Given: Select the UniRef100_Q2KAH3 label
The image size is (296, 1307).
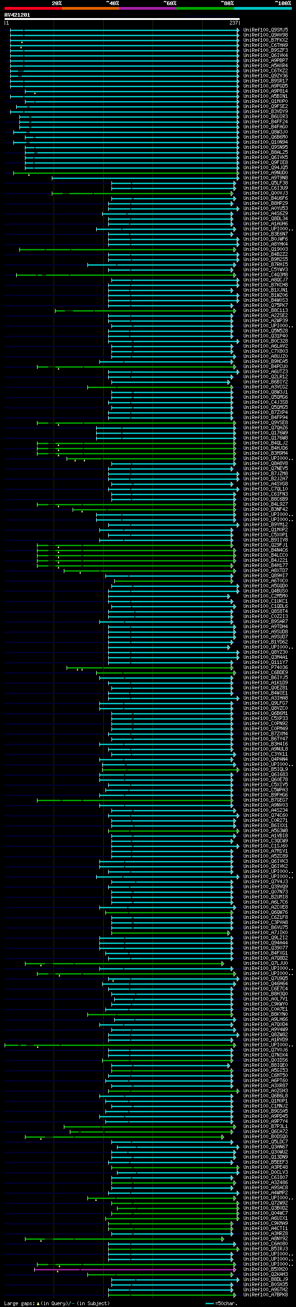Looking at the screenshot, I should click(x=265, y=1274).
